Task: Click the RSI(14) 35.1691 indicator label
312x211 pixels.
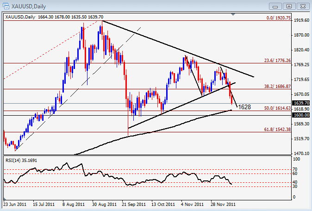Action: (21, 160)
